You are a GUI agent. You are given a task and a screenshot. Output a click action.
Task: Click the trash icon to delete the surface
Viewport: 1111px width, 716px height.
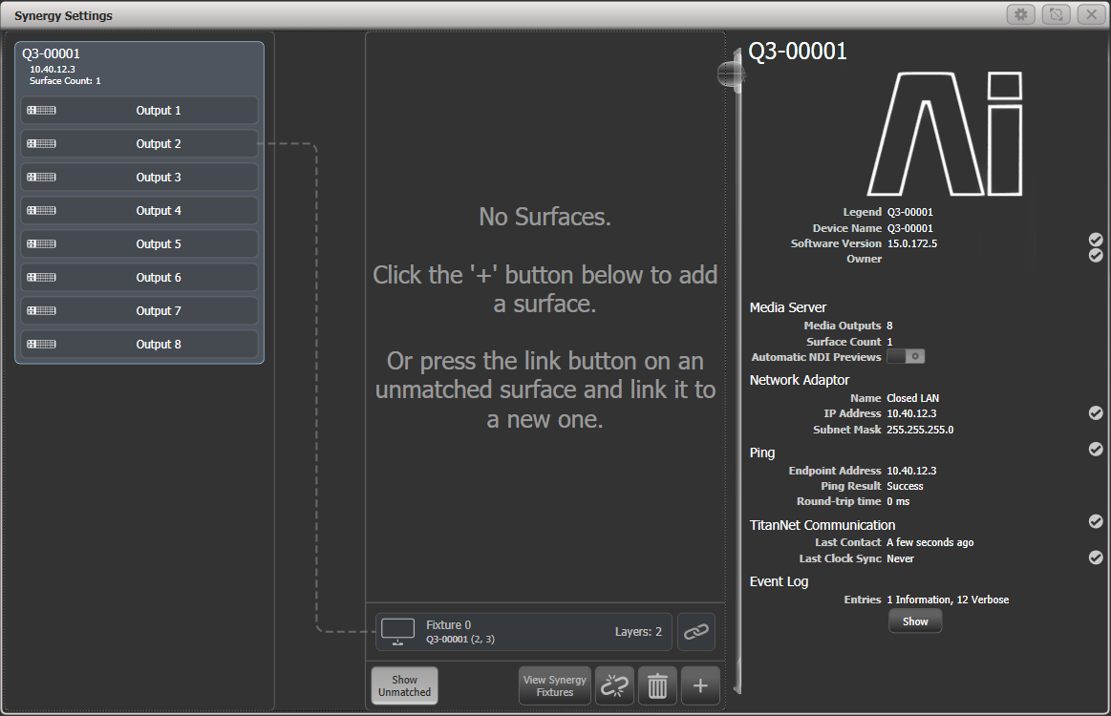coord(657,685)
